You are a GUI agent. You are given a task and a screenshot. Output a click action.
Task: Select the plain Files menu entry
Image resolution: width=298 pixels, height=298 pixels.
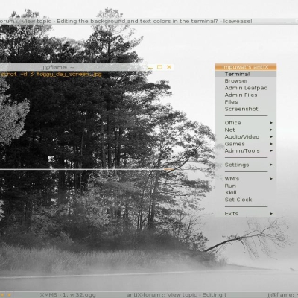click(x=246, y=102)
